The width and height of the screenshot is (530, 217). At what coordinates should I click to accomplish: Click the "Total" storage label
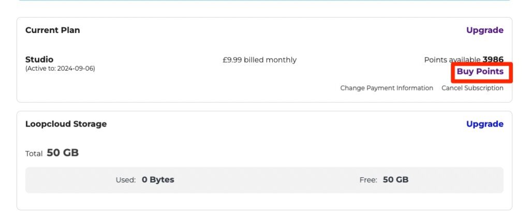click(x=34, y=153)
